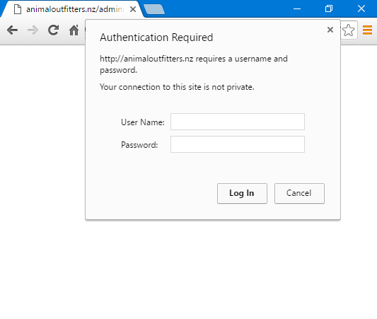Bookmark this page with the star
The height and width of the screenshot is (319, 377).
pos(348,30)
